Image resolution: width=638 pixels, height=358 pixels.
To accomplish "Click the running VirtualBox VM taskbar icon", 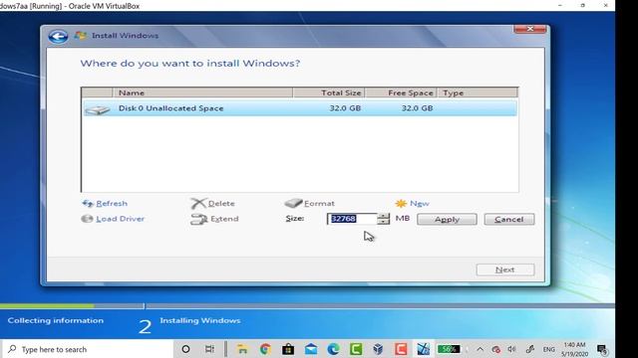I will click(423, 349).
